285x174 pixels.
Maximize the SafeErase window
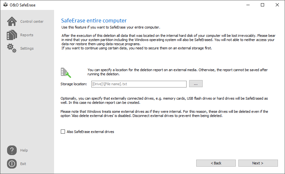[262, 5]
